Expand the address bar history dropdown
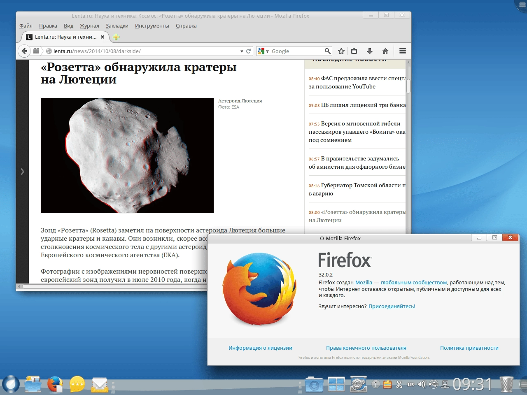The image size is (527, 395). 242,51
